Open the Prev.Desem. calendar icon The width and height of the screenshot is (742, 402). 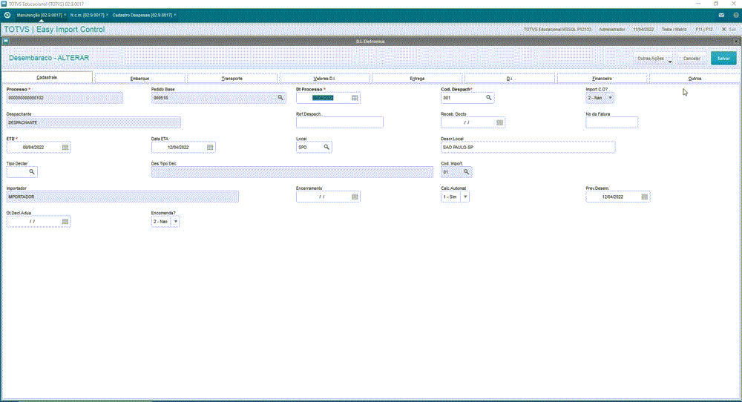pos(645,197)
